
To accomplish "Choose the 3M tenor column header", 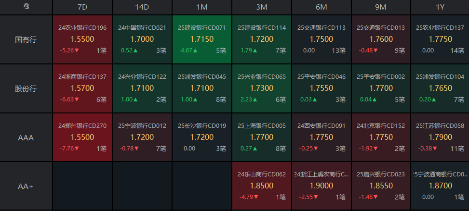I will coord(262,7).
